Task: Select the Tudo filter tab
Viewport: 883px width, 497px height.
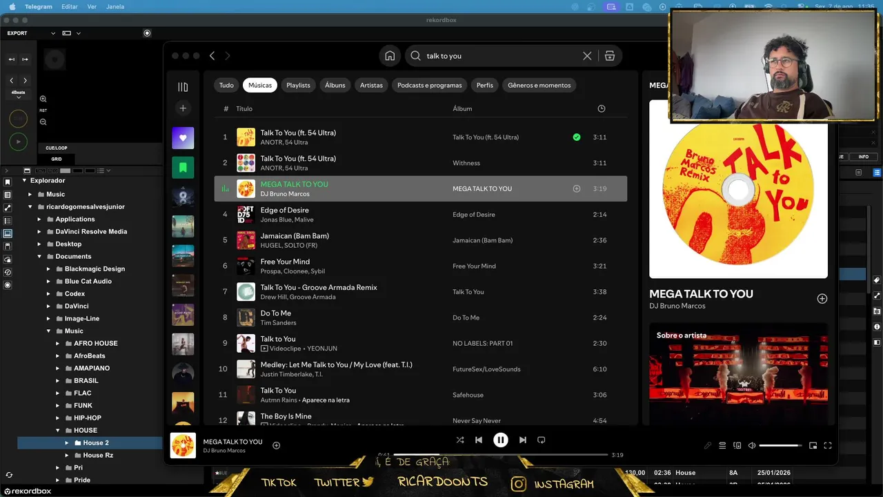Action: pyautogui.click(x=226, y=85)
